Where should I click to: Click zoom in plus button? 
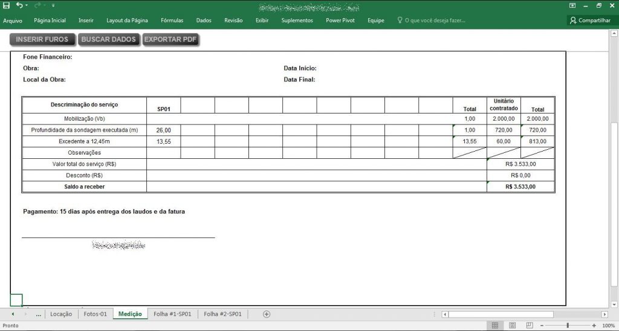pyautogui.click(x=594, y=326)
